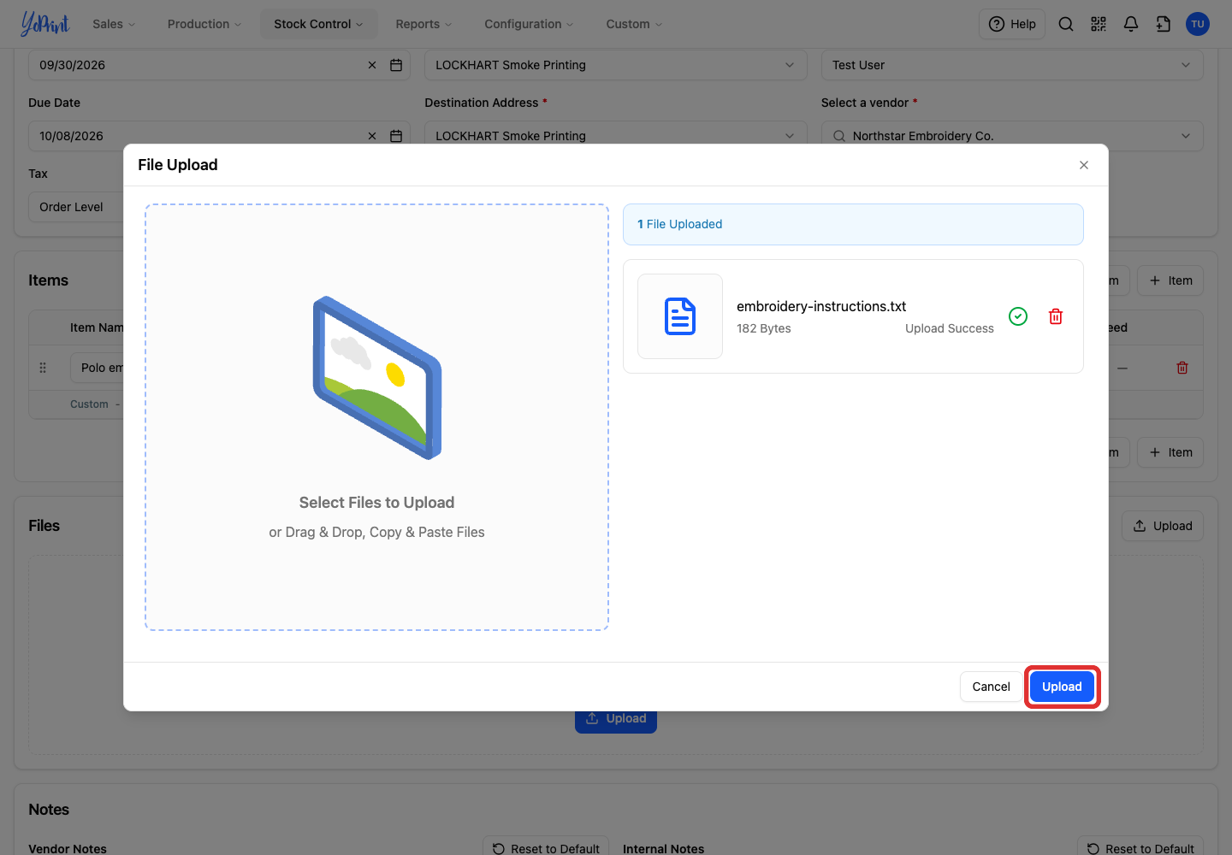1232x855 pixels.
Task: Close the File Upload dialog
Action: point(1084,165)
